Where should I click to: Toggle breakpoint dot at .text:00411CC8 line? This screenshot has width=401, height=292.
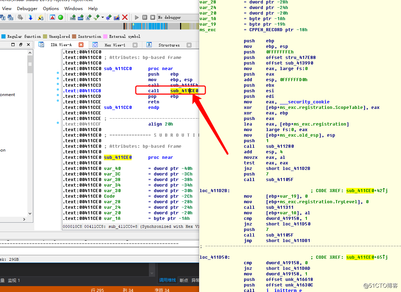coord(58,90)
